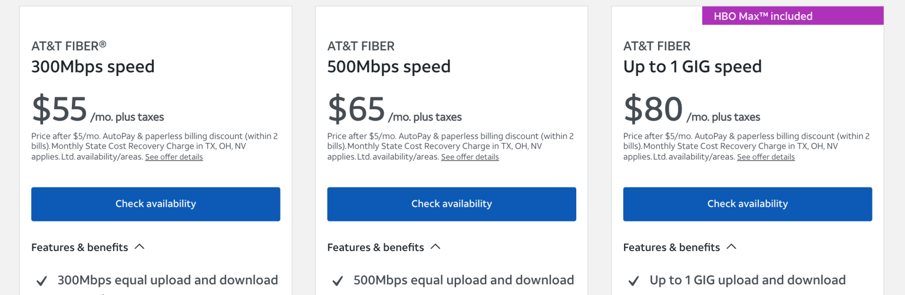905x295 pixels.
Task: Open offer details under the $55 plan
Action: (x=174, y=157)
